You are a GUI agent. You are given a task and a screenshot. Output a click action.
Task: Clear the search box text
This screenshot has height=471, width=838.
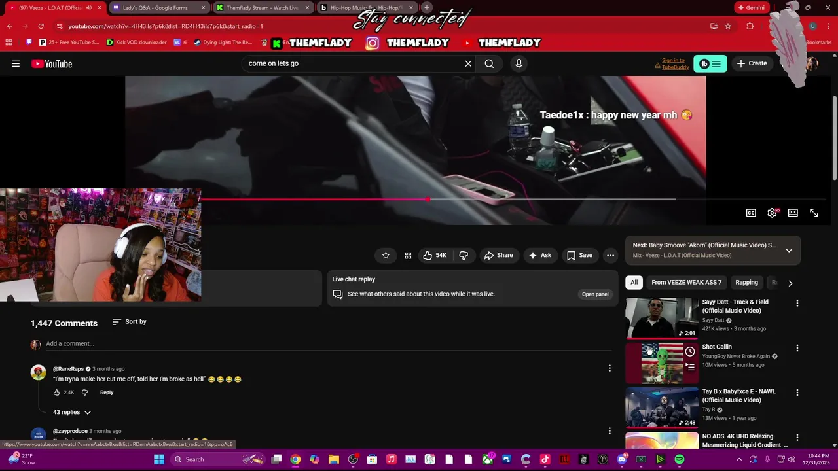468,63
